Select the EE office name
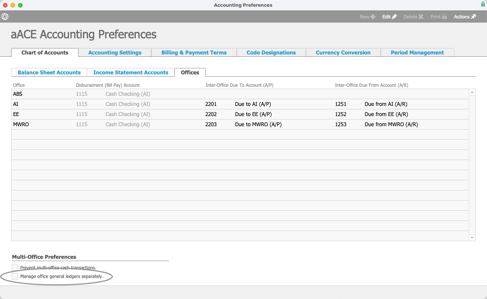The image size is (487, 299). (16, 114)
